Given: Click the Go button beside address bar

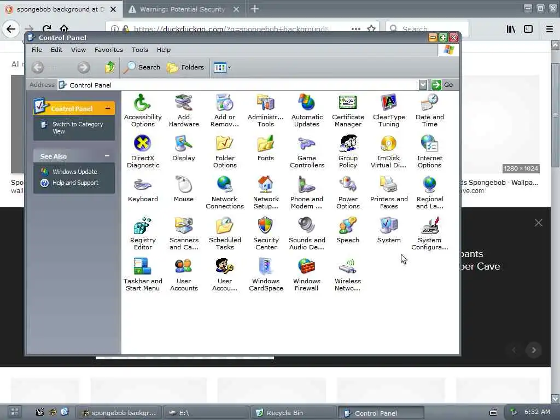Looking at the screenshot, I should [x=442, y=85].
